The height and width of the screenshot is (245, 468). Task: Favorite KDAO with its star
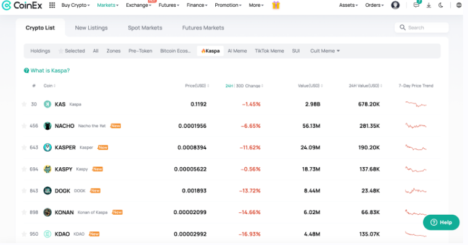coord(24,234)
